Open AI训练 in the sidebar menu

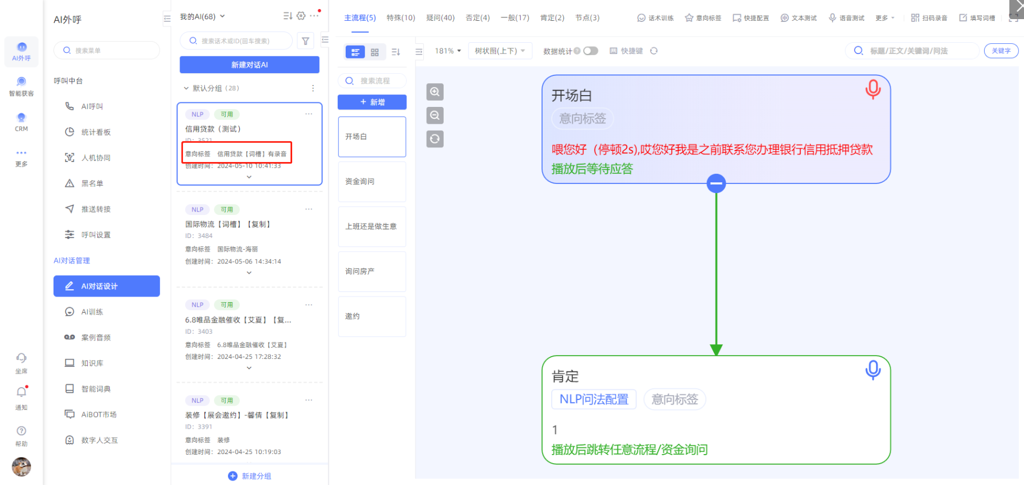click(x=92, y=312)
